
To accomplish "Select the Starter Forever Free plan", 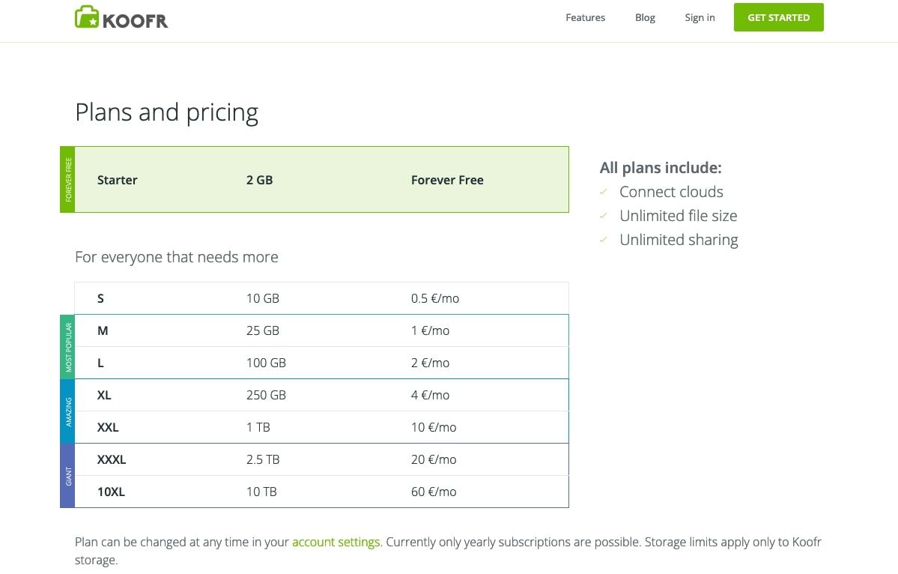I will pyautogui.click(x=321, y=180).
